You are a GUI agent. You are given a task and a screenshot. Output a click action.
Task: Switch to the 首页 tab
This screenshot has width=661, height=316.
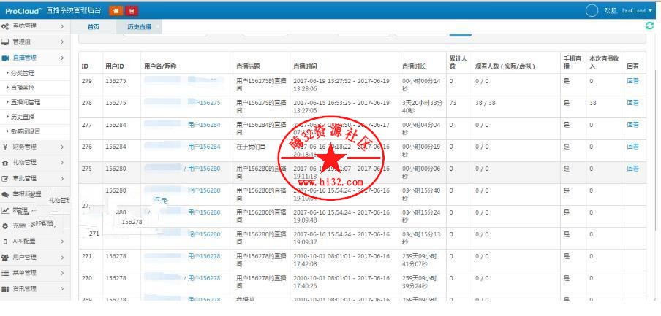point(93,26)
